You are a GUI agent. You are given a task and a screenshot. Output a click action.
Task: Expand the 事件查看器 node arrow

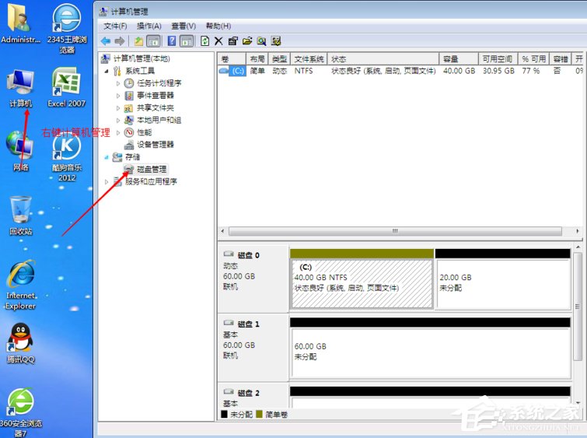point(118,96)
